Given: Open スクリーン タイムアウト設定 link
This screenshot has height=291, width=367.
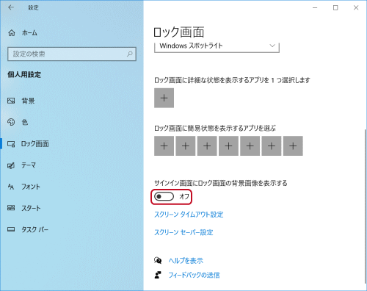Looking at the screenshot, I should [x=189, y=215].
